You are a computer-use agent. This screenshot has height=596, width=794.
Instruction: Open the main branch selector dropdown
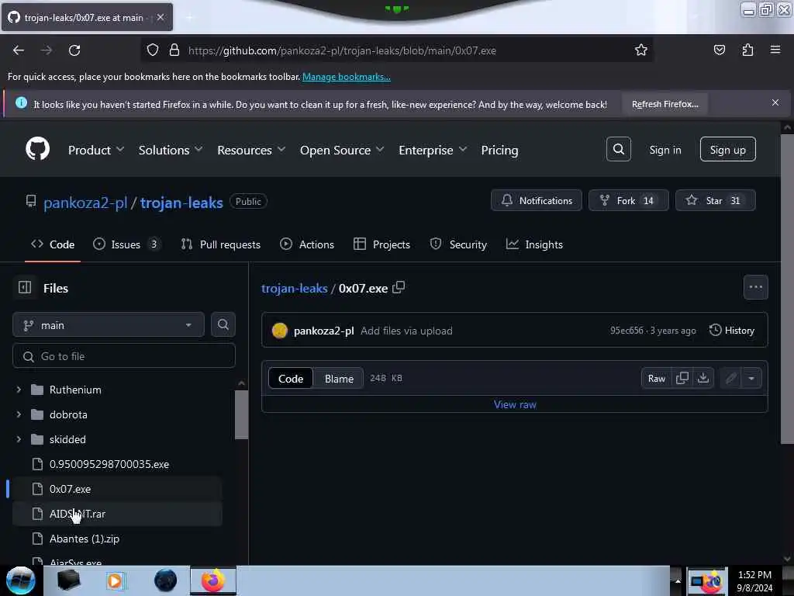(109, 325)
